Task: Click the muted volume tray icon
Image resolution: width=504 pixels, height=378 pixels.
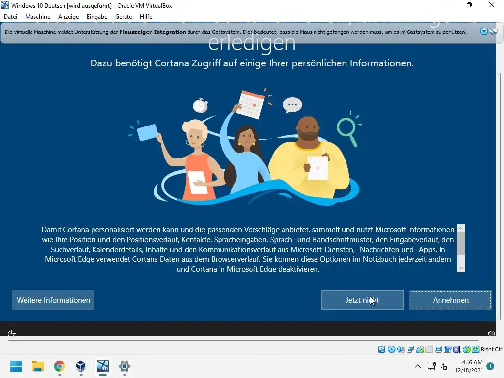Action: click(444, 366)
